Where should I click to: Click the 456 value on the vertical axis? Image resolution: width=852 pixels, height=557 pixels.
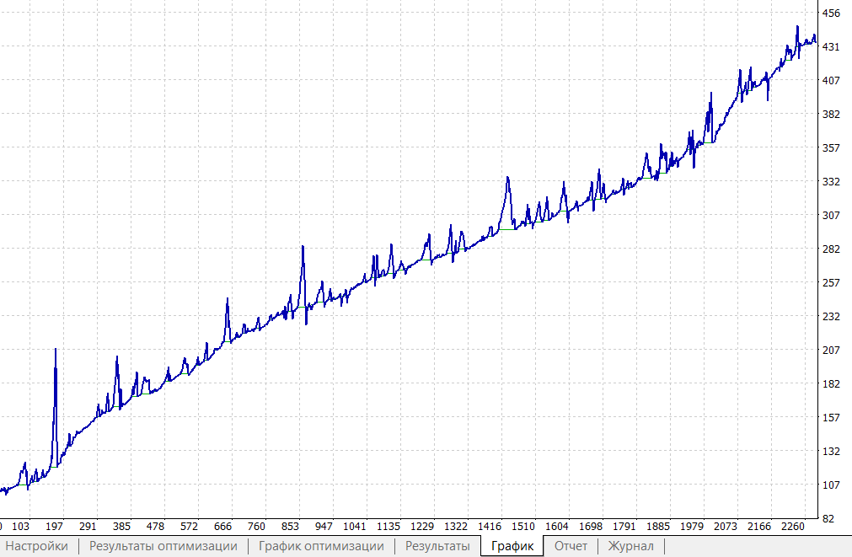pos(831,13)
